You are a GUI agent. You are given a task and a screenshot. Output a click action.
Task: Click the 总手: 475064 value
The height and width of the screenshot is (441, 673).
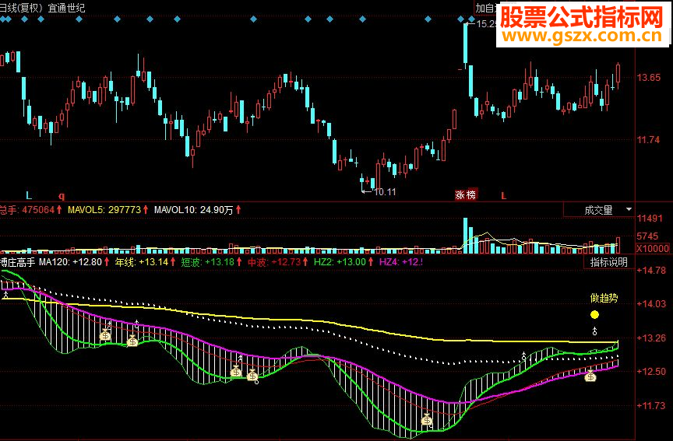click(x=27, y=210)
